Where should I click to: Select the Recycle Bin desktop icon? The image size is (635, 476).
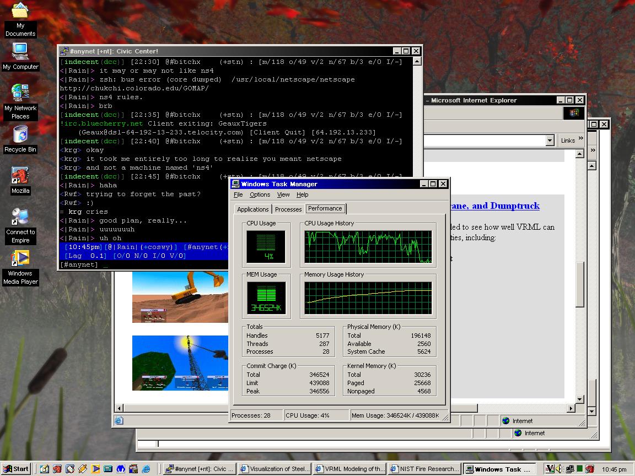(20, 139)
